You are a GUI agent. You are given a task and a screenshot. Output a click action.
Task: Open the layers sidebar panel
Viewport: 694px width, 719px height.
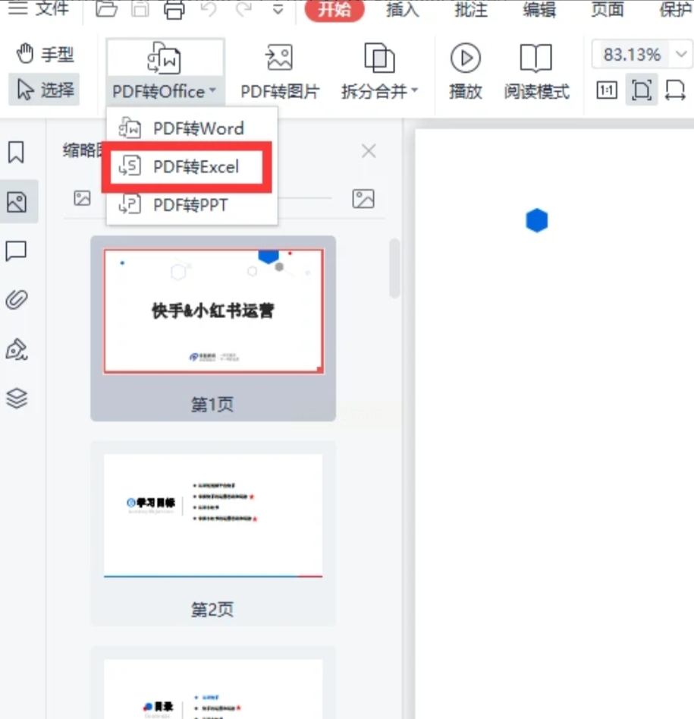[x=17, y=398]
